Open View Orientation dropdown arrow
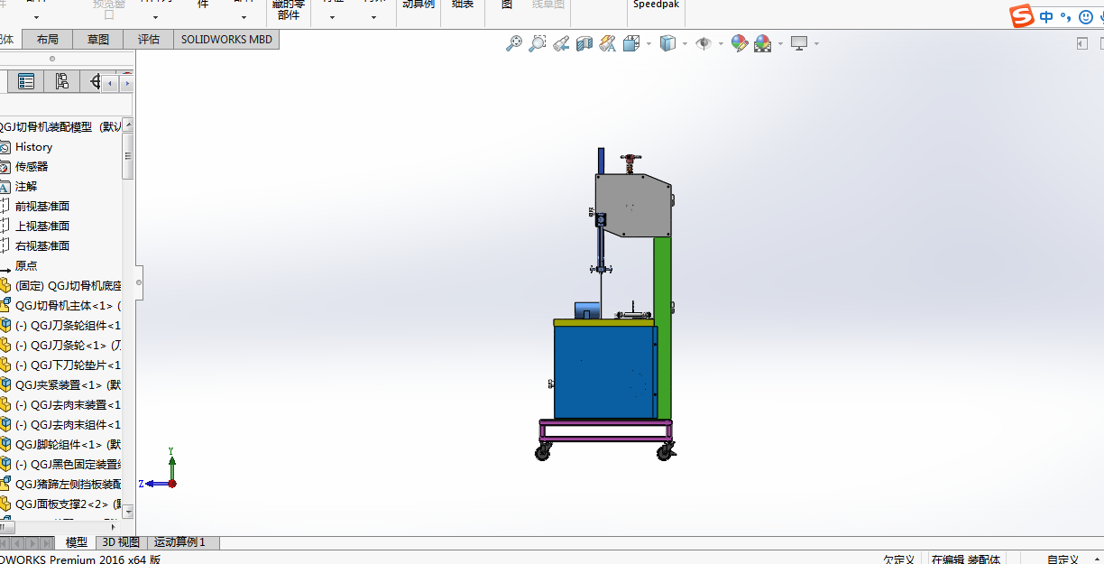The image size is (1104, 564). (x=649, y=43)
